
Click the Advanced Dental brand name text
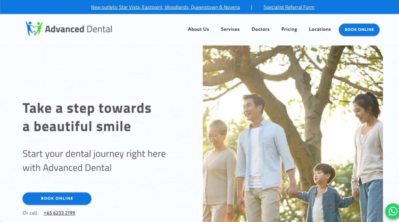click(x=78, y=29)
